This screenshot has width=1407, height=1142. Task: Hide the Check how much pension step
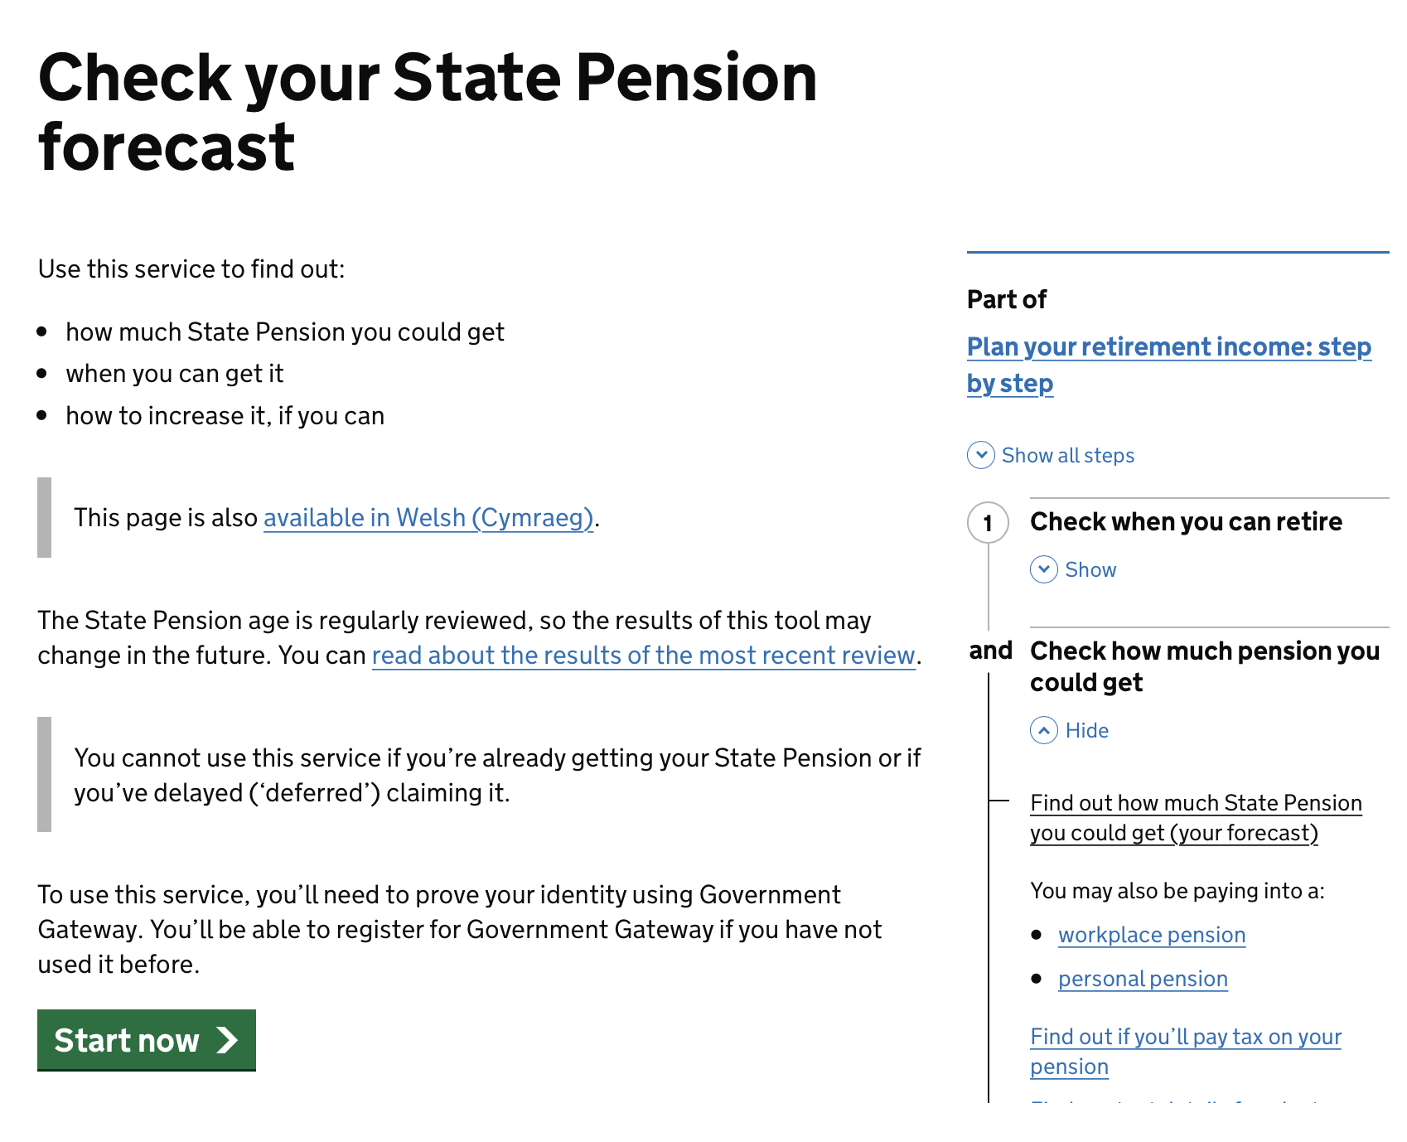[1086, 730]
